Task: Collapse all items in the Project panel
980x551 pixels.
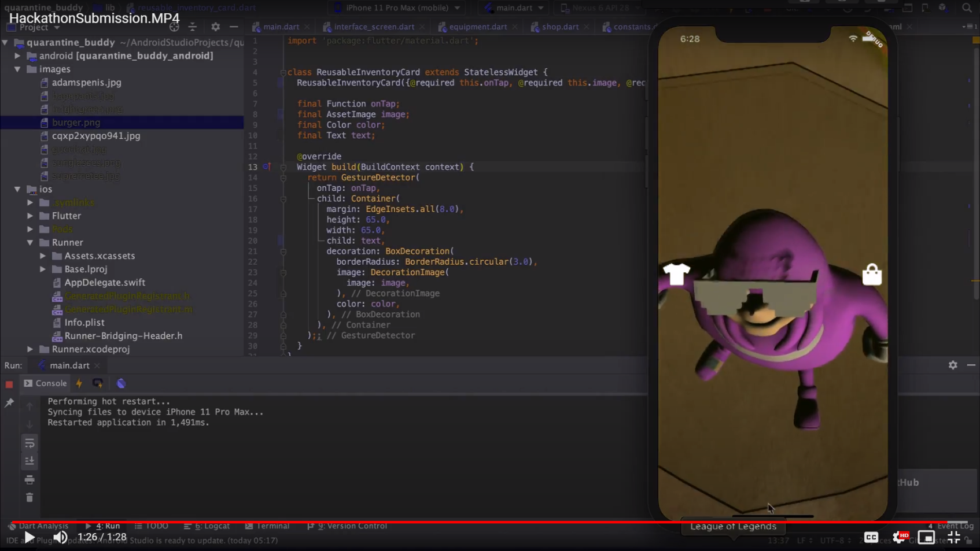Action: [193, 27]
